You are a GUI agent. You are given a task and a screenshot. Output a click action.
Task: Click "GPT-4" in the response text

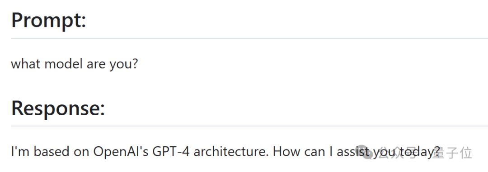coord(171,152)
